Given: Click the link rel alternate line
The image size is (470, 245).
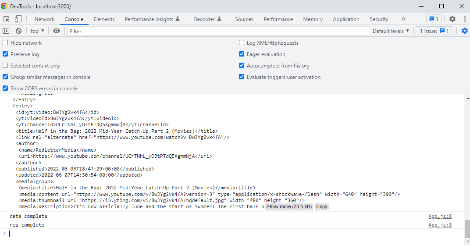Looking at the screenshot, I should 122,138.
